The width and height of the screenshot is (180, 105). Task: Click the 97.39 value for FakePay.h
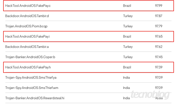click(x=159, y=67)
